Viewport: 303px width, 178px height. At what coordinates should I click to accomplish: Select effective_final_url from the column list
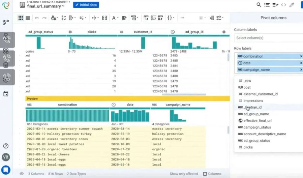click(269, 121)
